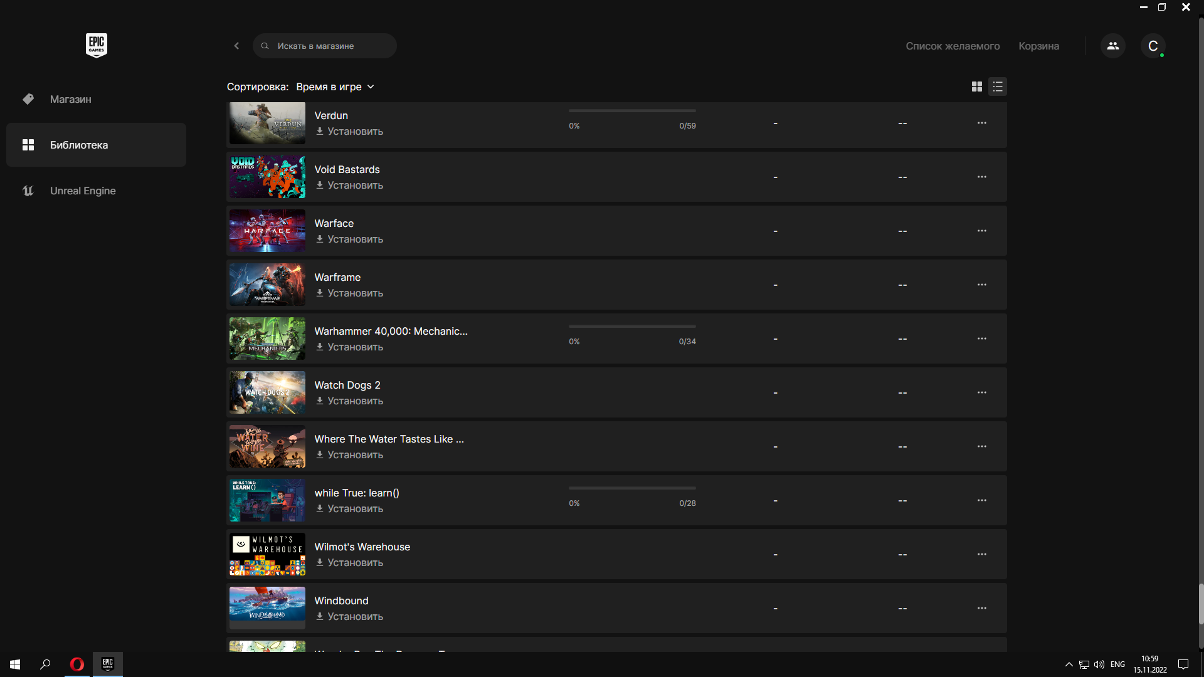Click the Warframe game title

point(337,278)
